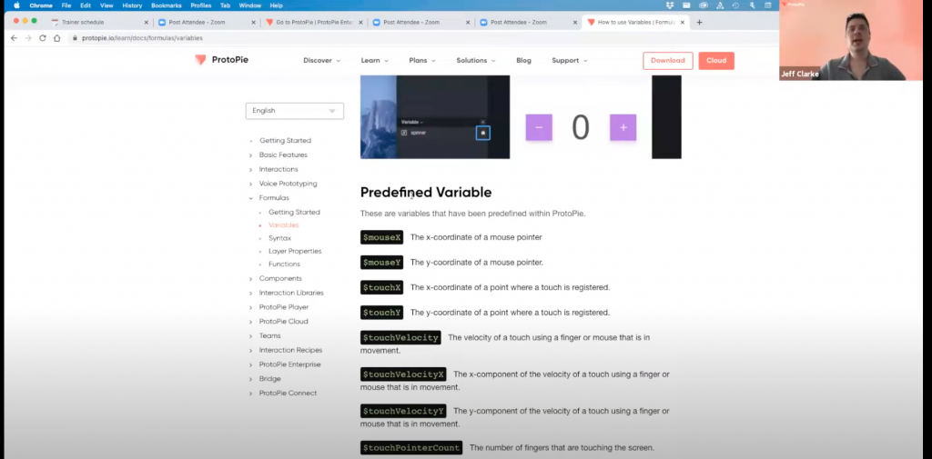Expand Basic Features sidebar section
The height and width of the screenshot is (459, 932).
[x=283, y=155]
